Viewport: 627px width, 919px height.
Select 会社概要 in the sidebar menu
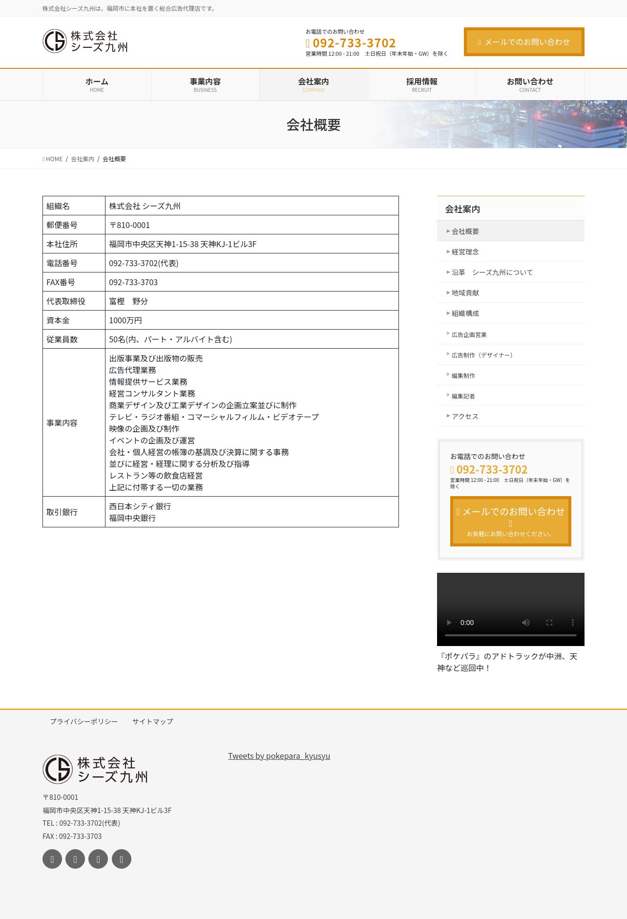(511, 231)
